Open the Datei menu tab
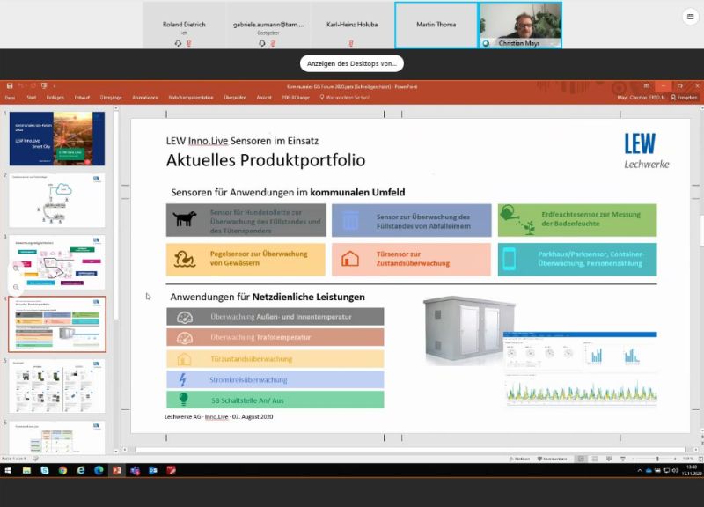704x507 pixels. tap(10, 98)
